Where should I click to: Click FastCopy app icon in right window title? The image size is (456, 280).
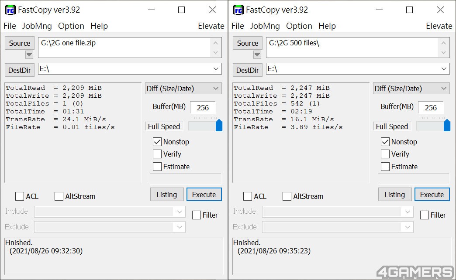(238, 10)
